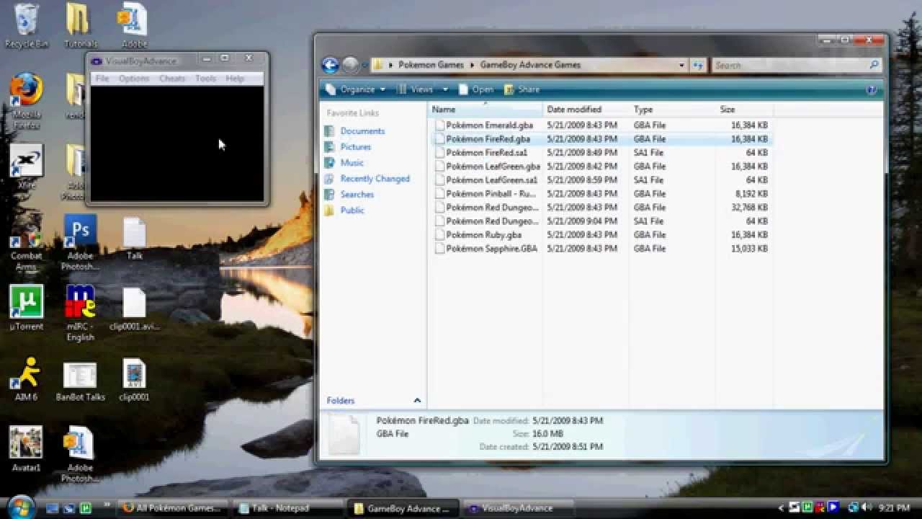Open the Avatar1 image on desktop
Screen dimensions: 922x519
(26, 449)
